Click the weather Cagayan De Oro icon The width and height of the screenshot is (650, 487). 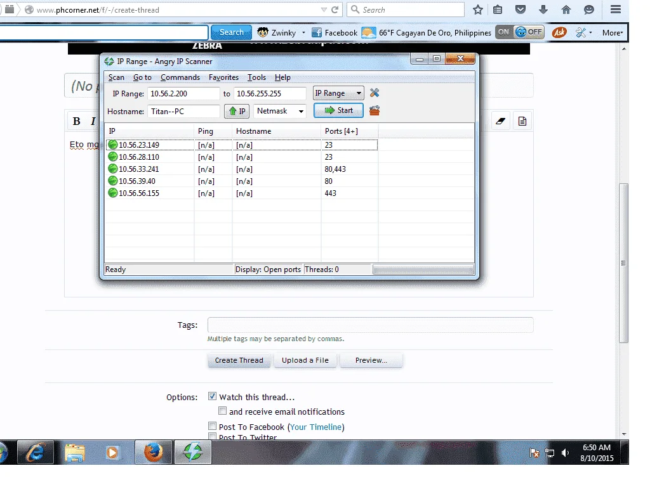coord(369,32)
